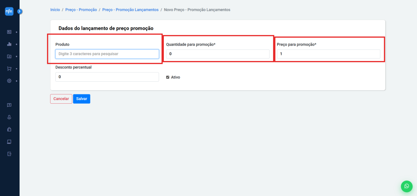Click the nfe logo icon
The height and width of the screenshot is (196, 417).
click(x=9, y=11)
